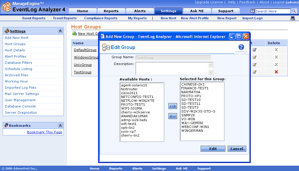Image resolution: width=299 pixels, height=171 pixels.
Task: Select SDV-W2K3S-STD-G in selected hosts list
Action: [198, 111]
